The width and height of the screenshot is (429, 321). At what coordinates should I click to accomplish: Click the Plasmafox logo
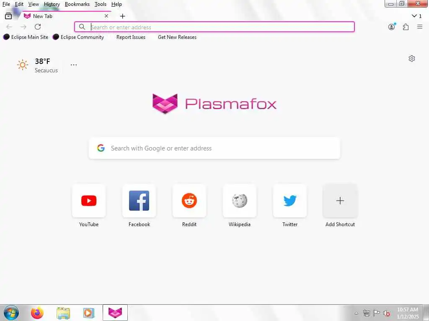tap(214, 104)
